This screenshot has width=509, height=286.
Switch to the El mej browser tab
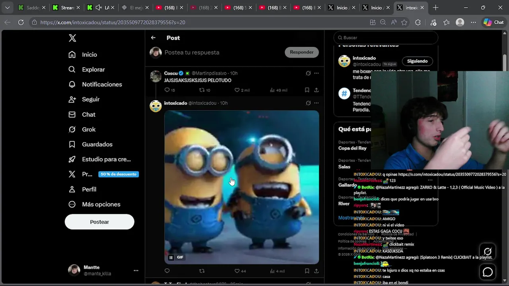135,8
